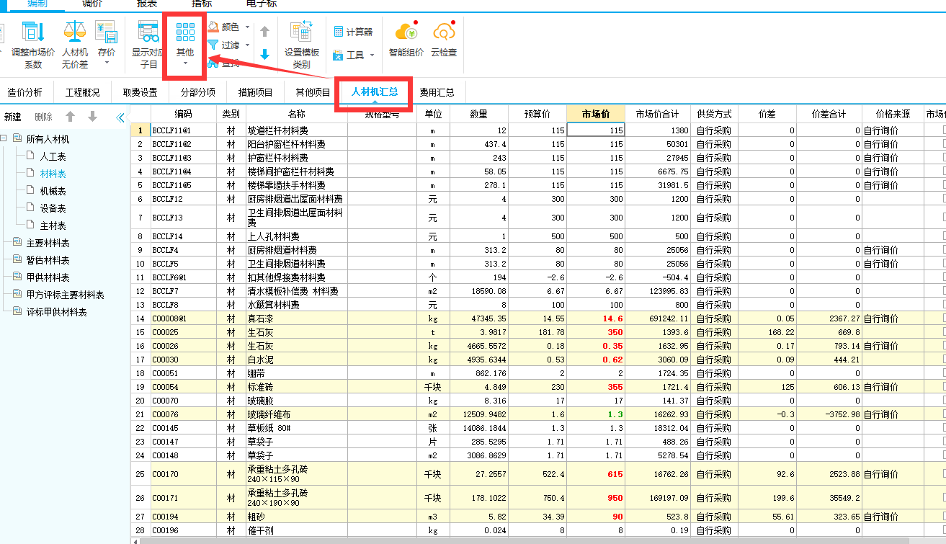Screen dimensions: 946x544
Task: Click the 市场价 column header
Action: point(596,114)
